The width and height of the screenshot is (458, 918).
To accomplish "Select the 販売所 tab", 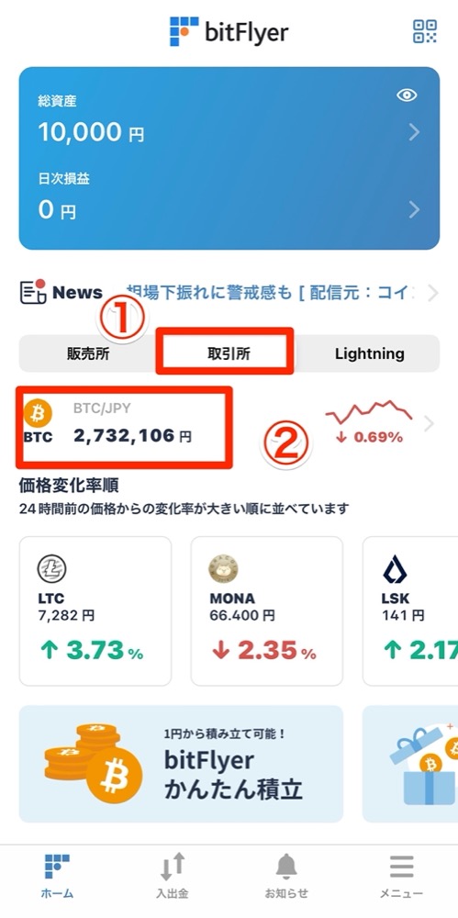I will pyautogui.click(x=88, y=354).
